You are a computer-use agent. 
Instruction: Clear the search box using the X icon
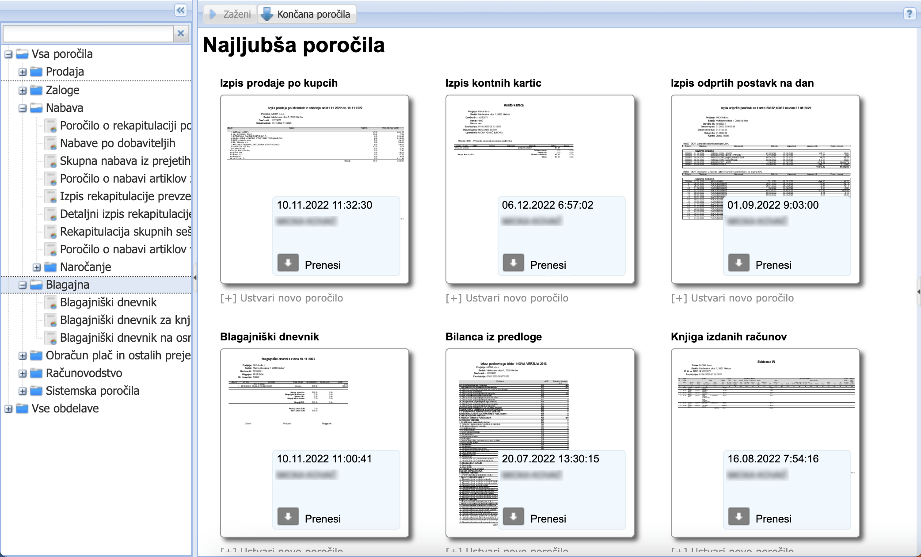pyautogui.click(x=180, y=33)
